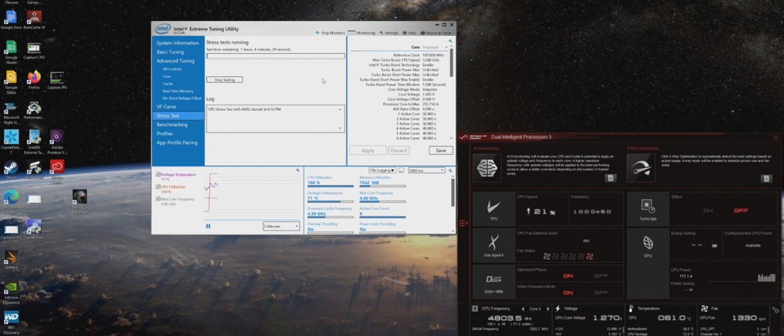The height and width of the screenshot is (336, 784).
Task: Open the File Logging dropdown button
Action: (382, 170)
